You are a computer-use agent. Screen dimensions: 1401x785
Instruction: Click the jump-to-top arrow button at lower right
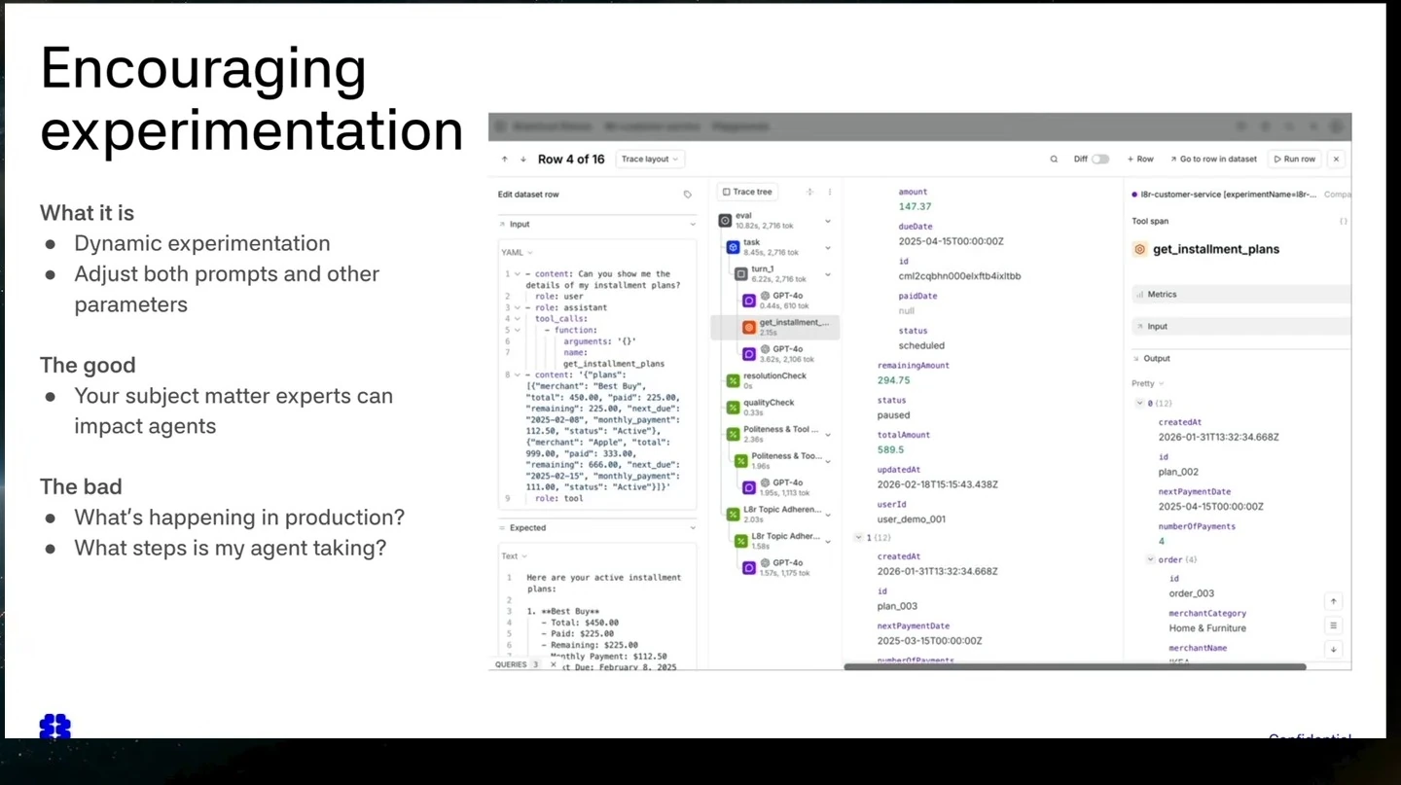[x=1334, y=602]
